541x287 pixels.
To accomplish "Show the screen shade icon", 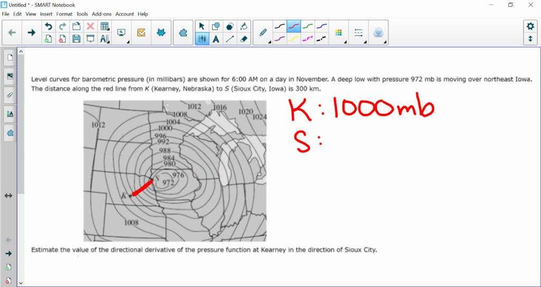I will click(x=90, y=39).
